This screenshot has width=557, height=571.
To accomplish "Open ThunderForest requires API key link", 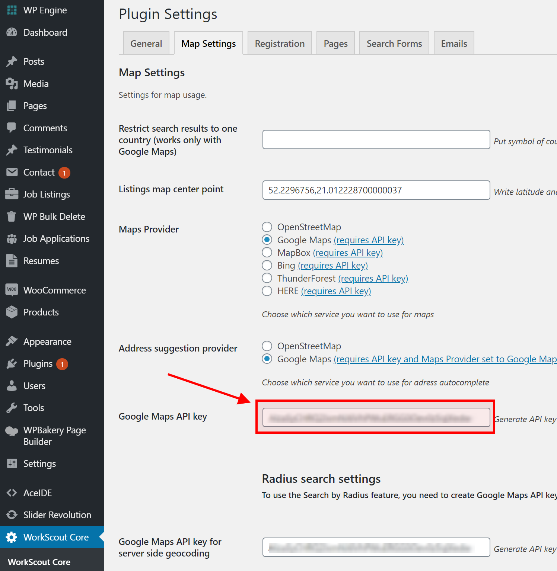I will (373, 279).
